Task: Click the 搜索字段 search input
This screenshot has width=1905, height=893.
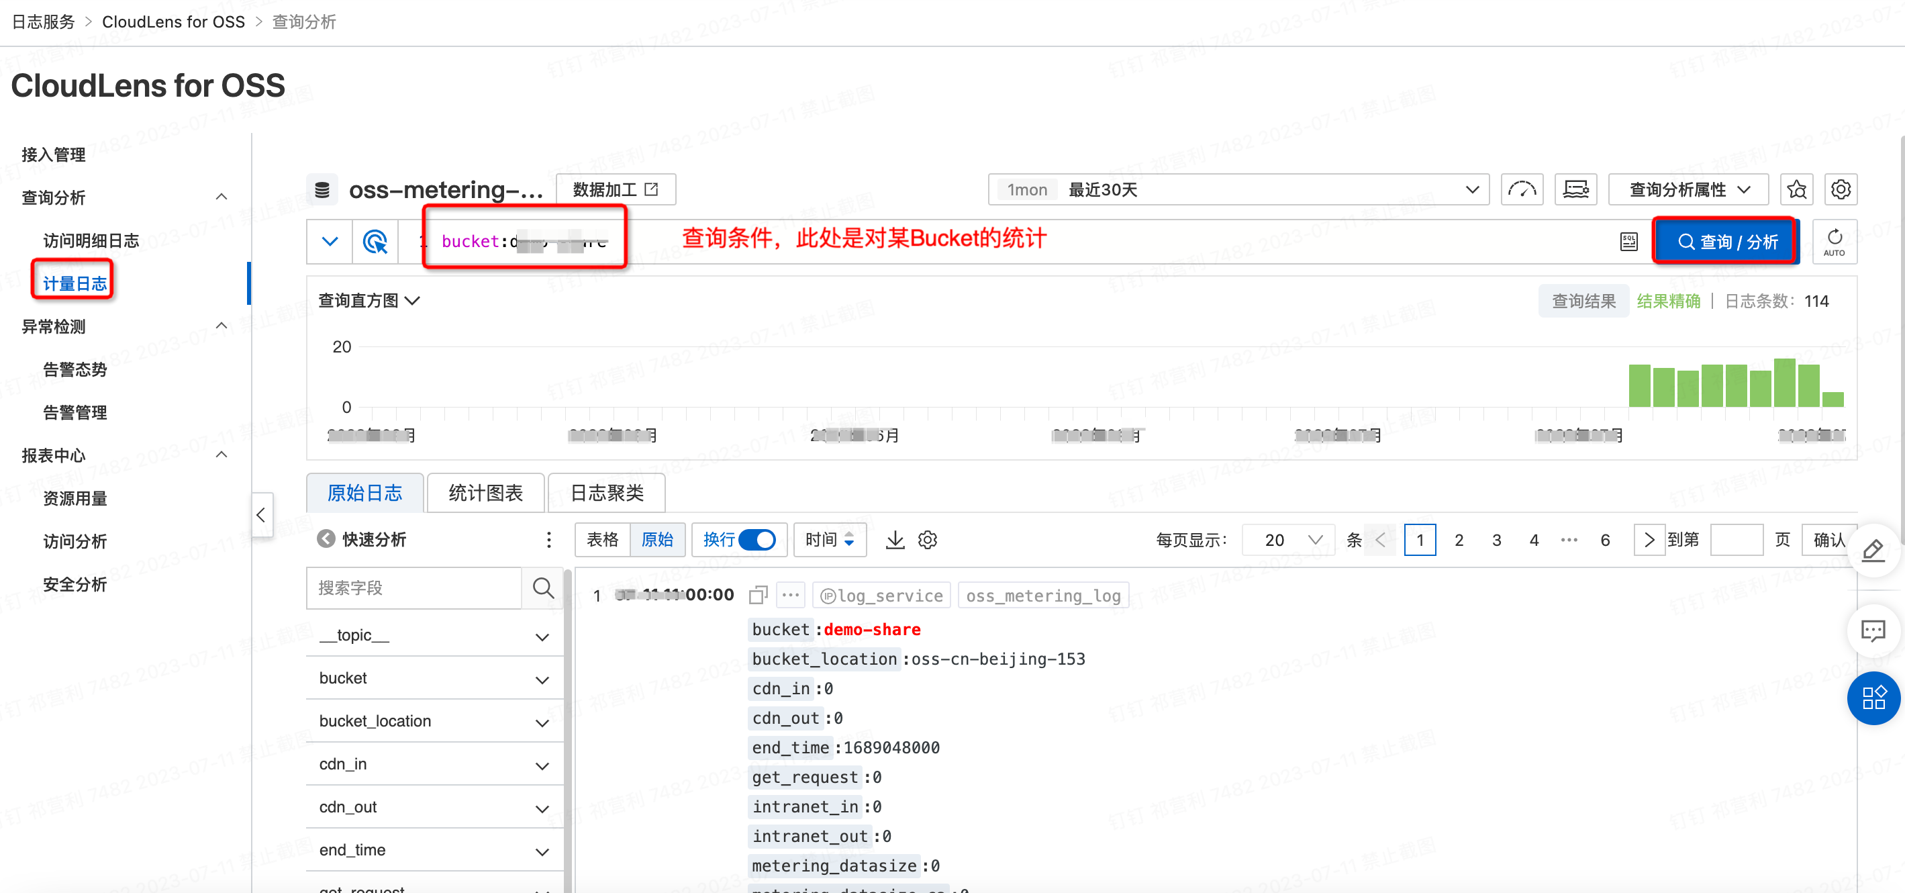Action: [414, 588]
